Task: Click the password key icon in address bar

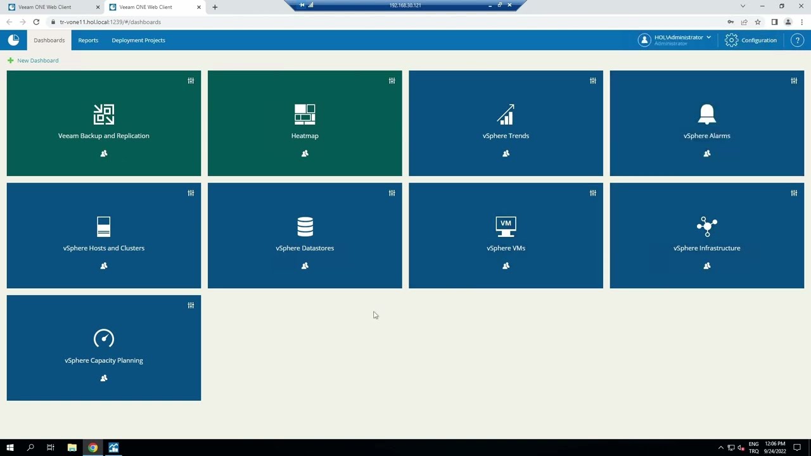Action: pyautogui.click(x=731, y=22)
